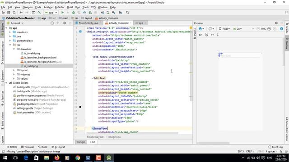The height and width of the screenshot is (162, 289).
Task: Select ic_launcher_background.xml file
Action: (40, 58)
